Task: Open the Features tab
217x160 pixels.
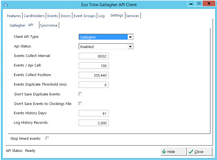Action: pos(14,16)
